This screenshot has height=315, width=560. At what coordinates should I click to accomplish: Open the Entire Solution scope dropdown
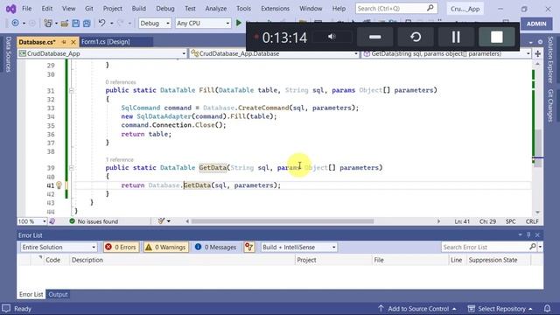coord(59,247)
